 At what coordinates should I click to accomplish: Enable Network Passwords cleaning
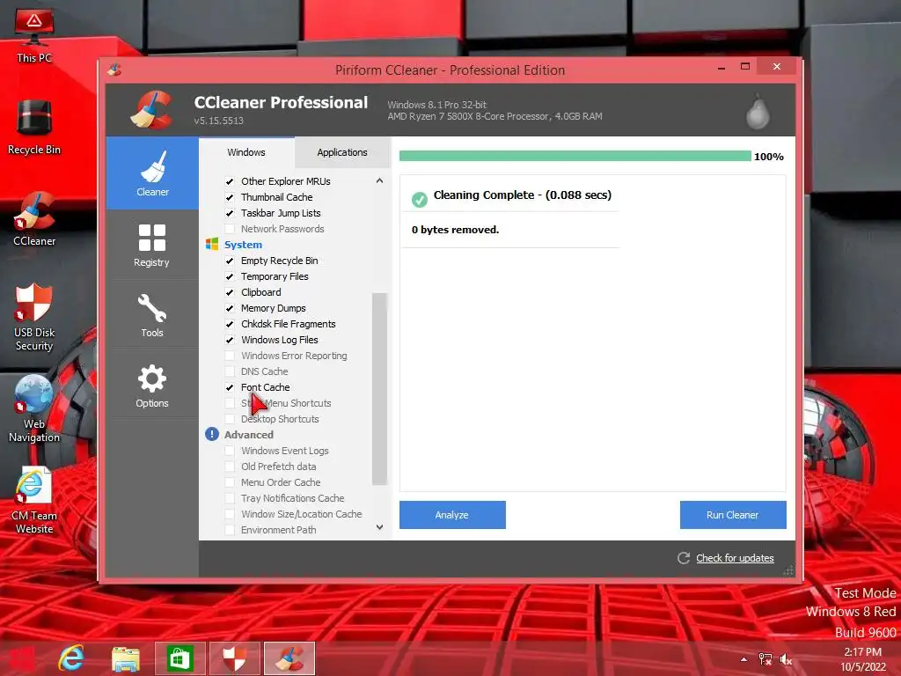230,229
